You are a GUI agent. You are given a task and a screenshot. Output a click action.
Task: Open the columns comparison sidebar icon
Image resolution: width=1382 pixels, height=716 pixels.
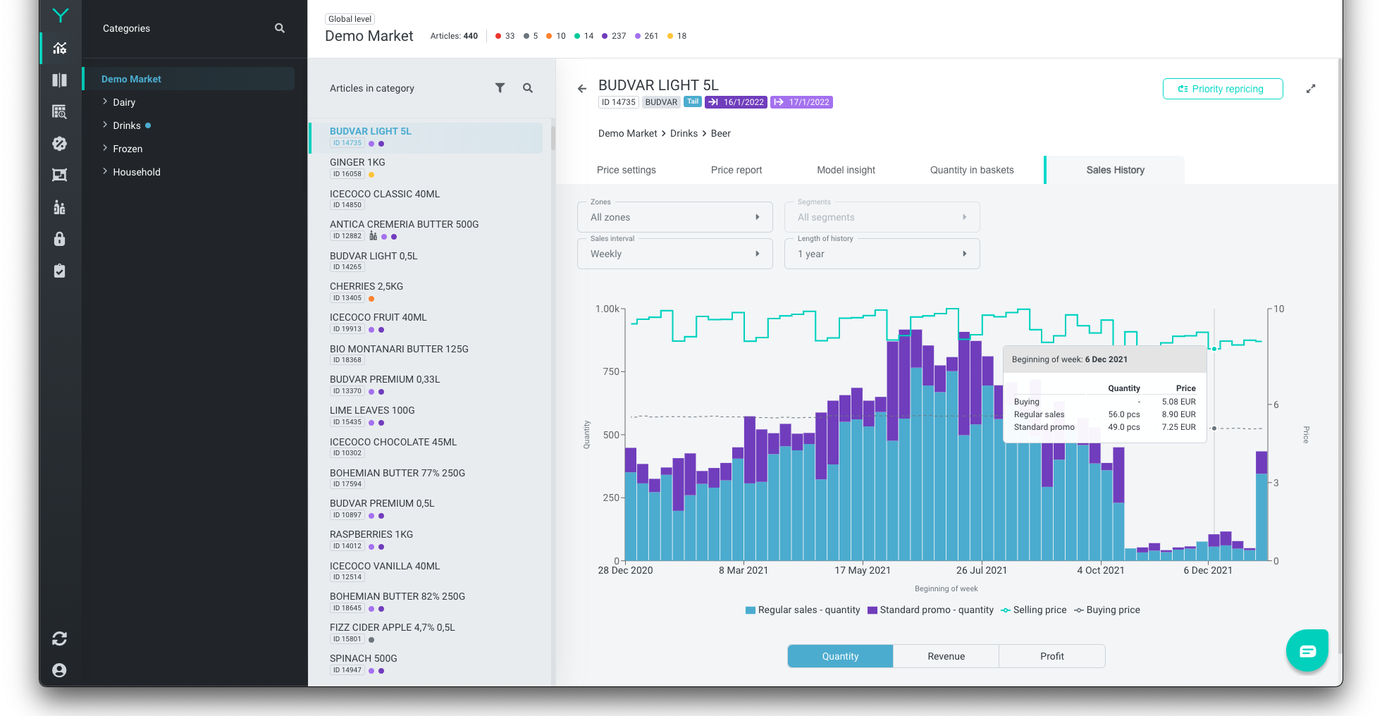click(x=60, y=80)
